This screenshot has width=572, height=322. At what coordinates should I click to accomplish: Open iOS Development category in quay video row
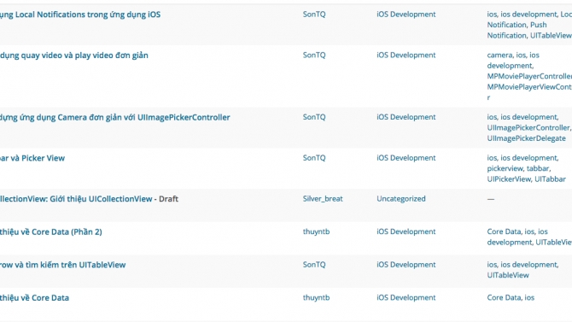pyautogui.click(x=406, y=56)
